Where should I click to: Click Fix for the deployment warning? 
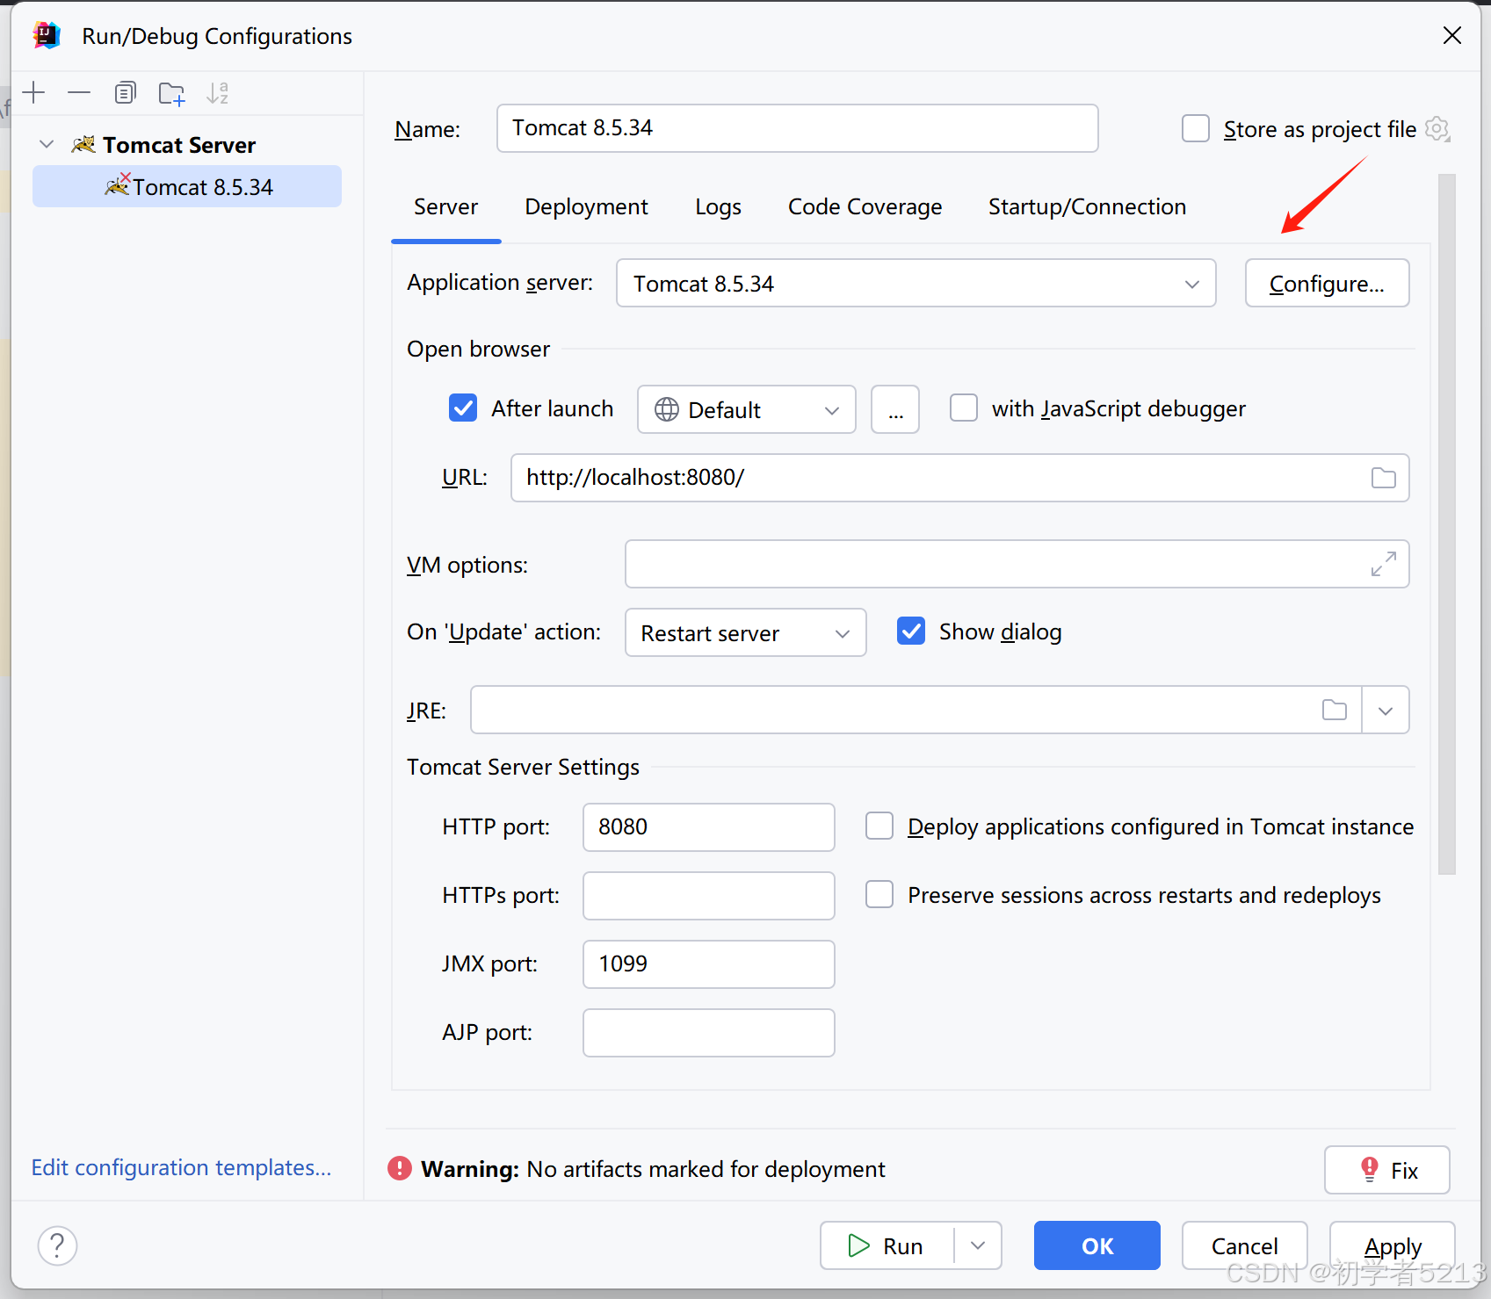tap(1386, 1170)
